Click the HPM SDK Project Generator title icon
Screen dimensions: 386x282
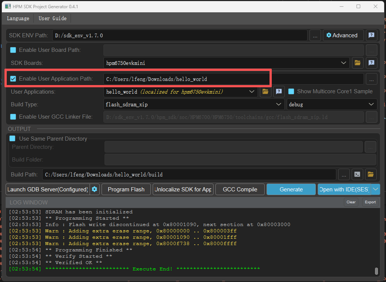8,6
